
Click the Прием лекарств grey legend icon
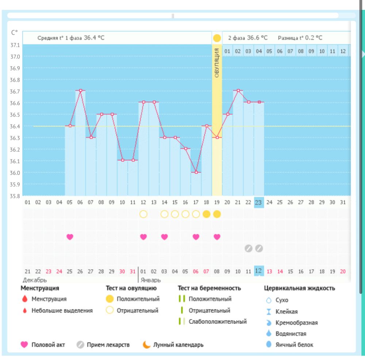click(80, 344)
